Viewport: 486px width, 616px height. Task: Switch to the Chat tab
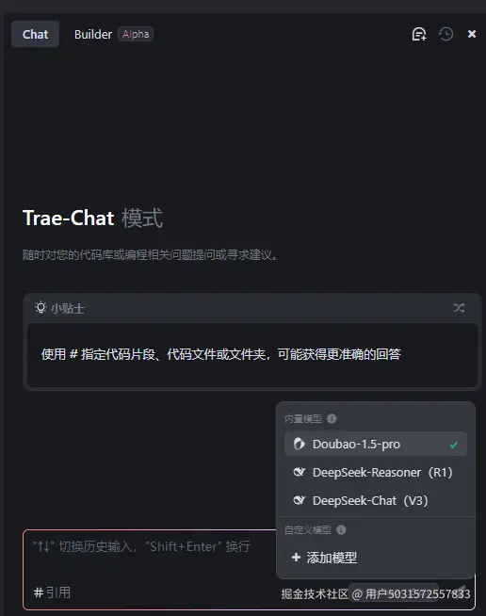pyautogui.click(x=36, y=34)
